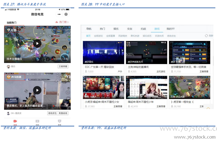Viewport: 217px width, 141px height.
Task: Select the 视频 video tab icon
Action: [37, 121]
